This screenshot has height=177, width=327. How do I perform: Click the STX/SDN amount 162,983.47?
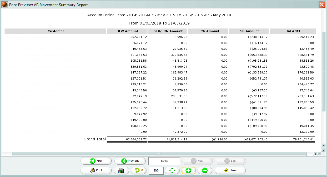[x=179, y=72]
